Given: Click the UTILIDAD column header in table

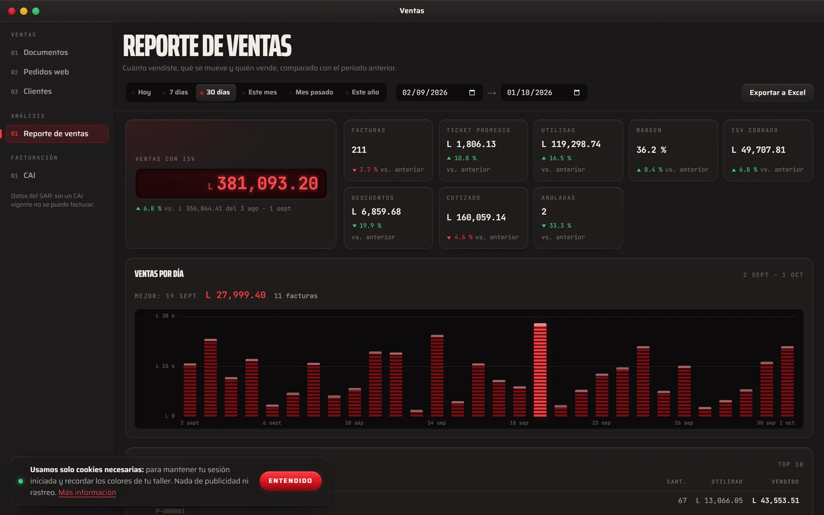Looking at the screenshot, I should (727, 482).
